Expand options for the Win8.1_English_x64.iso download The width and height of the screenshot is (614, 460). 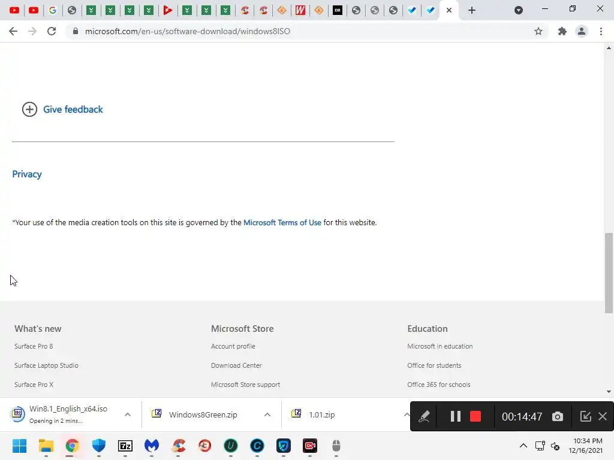pos(127,414)
